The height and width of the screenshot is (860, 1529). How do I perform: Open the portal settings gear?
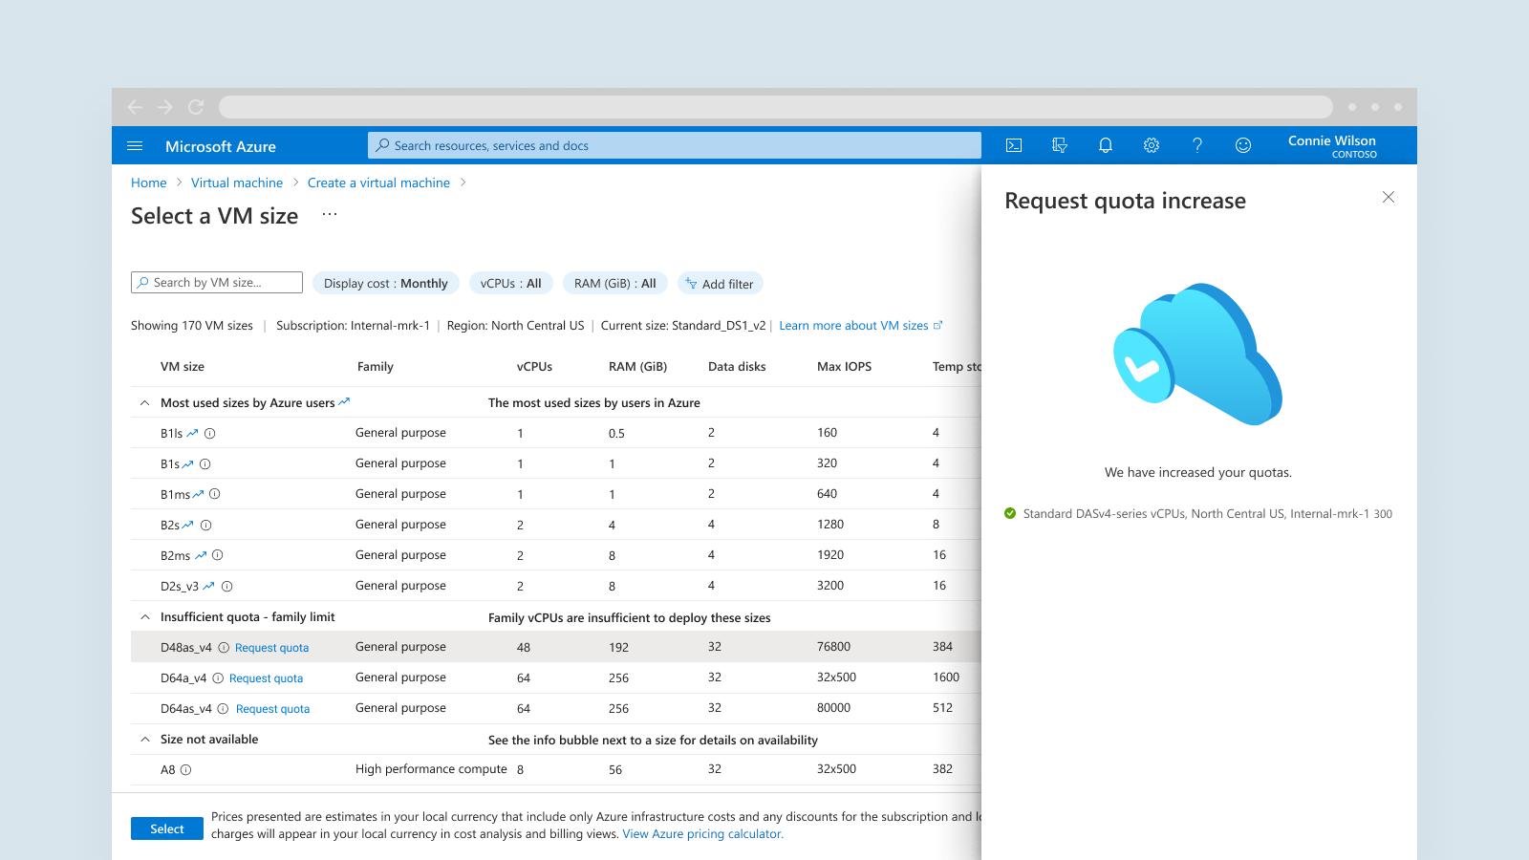[1152, 145]
